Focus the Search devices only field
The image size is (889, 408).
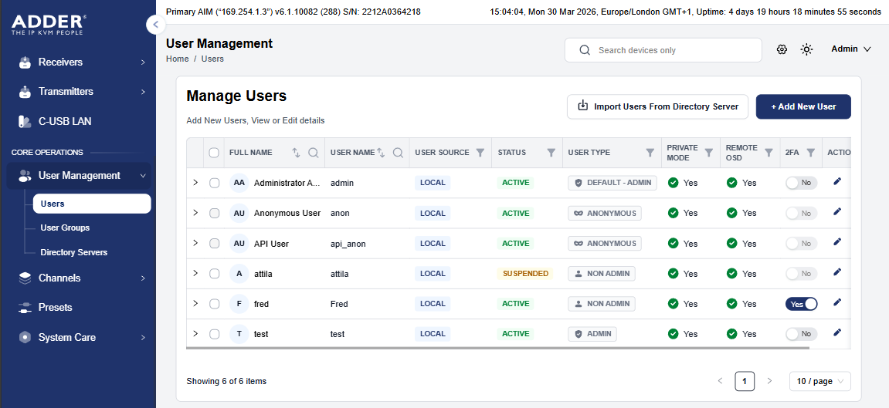coord(663,50)
